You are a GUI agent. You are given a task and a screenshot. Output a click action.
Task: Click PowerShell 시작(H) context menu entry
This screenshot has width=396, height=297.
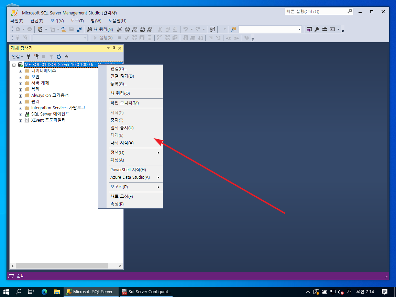tap(131, 170)
